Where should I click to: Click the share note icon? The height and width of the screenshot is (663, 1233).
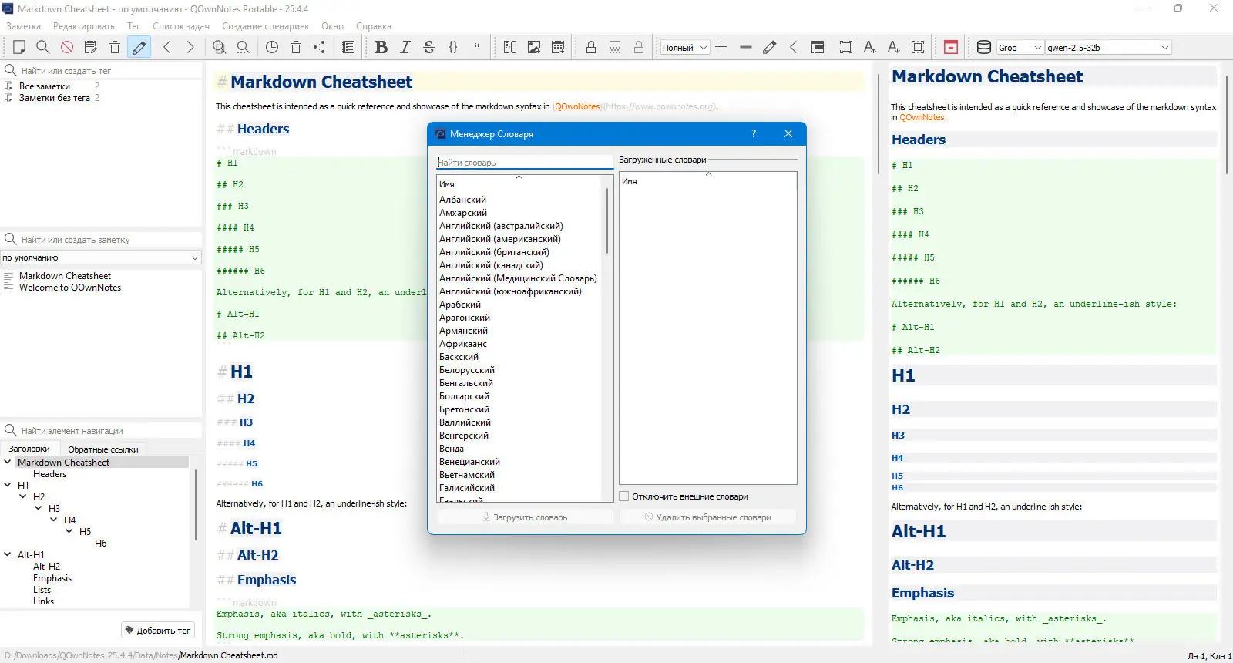click(x=319, y=47)
